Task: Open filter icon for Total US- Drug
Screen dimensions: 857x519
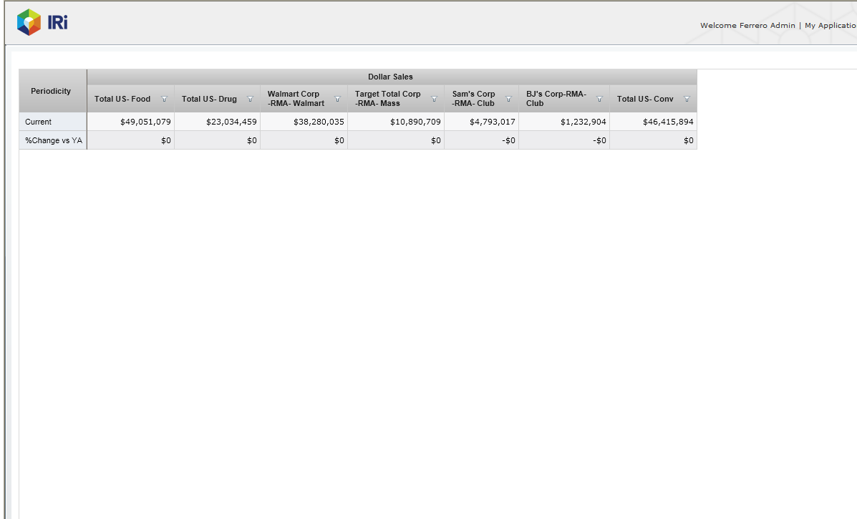Action: tap(250, 99)
